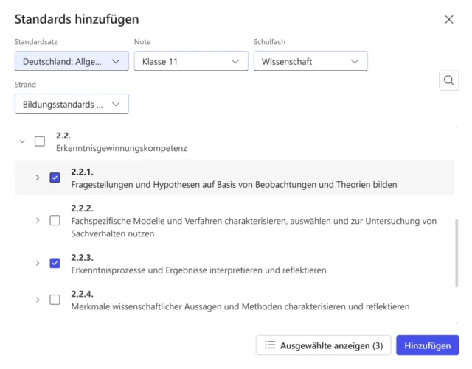The height and width of the screenshot is (369, 472).
Task: Select text 'Merkmale wissenschaftlicher Aussagen'
Action: click(x=146, y=306)
